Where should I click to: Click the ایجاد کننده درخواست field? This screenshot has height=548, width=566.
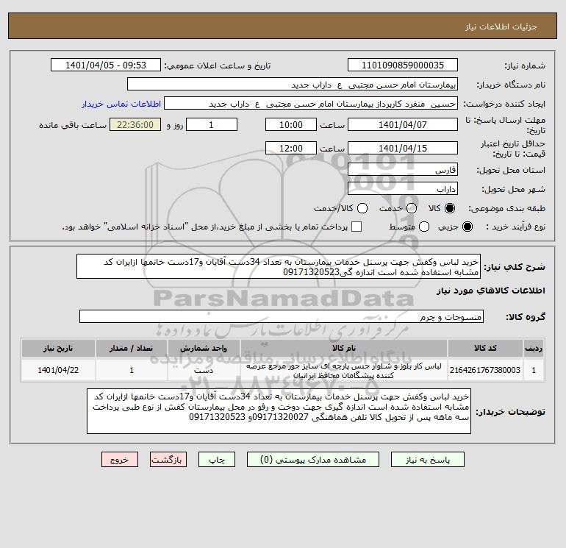(311, 103)
